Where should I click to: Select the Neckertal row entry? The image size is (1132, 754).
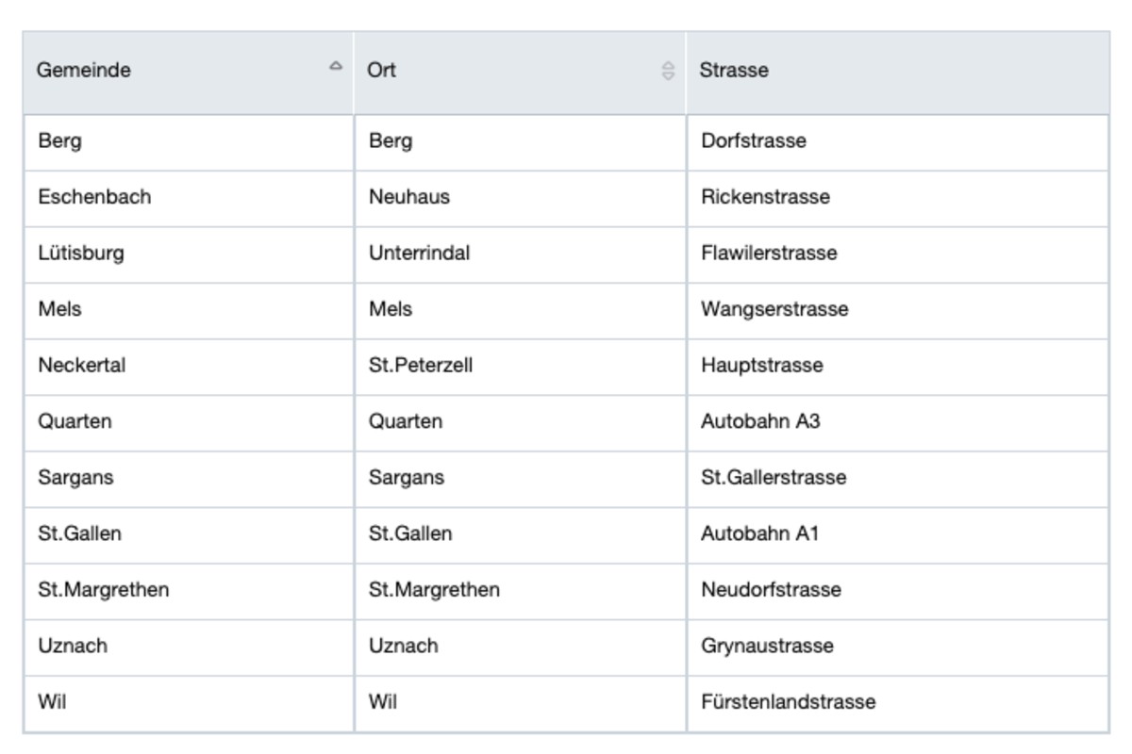point(82,366)
